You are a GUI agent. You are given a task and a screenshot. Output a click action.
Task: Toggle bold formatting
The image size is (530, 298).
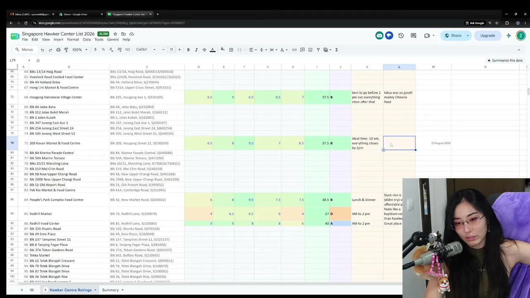(188, 50)
